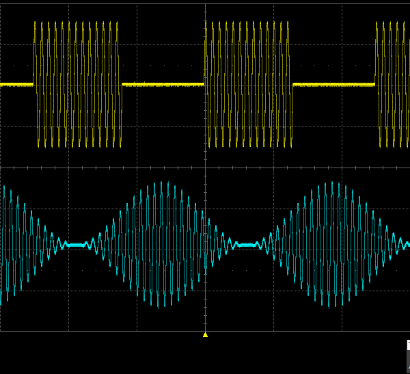Viewport: 410px width, 374px height.
Task: Click the yellow trigger position marker triangle
Action: pos(205,334)
